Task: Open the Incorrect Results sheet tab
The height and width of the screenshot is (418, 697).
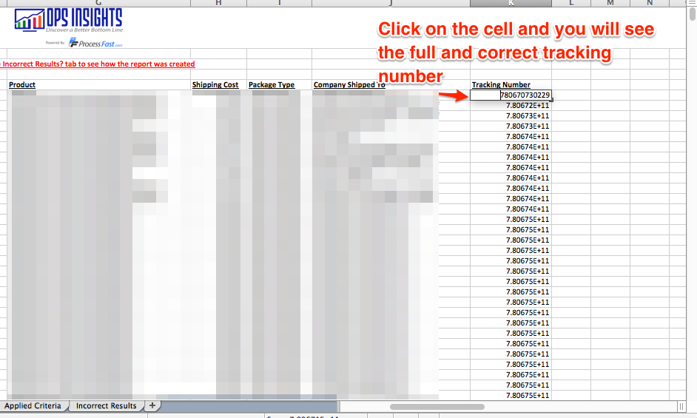Action: coord(106,405)
